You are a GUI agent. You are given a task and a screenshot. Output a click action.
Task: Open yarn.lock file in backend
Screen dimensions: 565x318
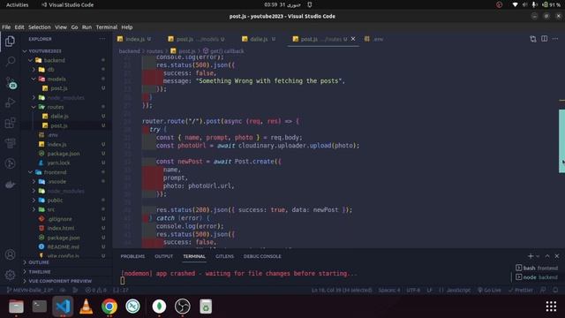(x=58, y=163)
